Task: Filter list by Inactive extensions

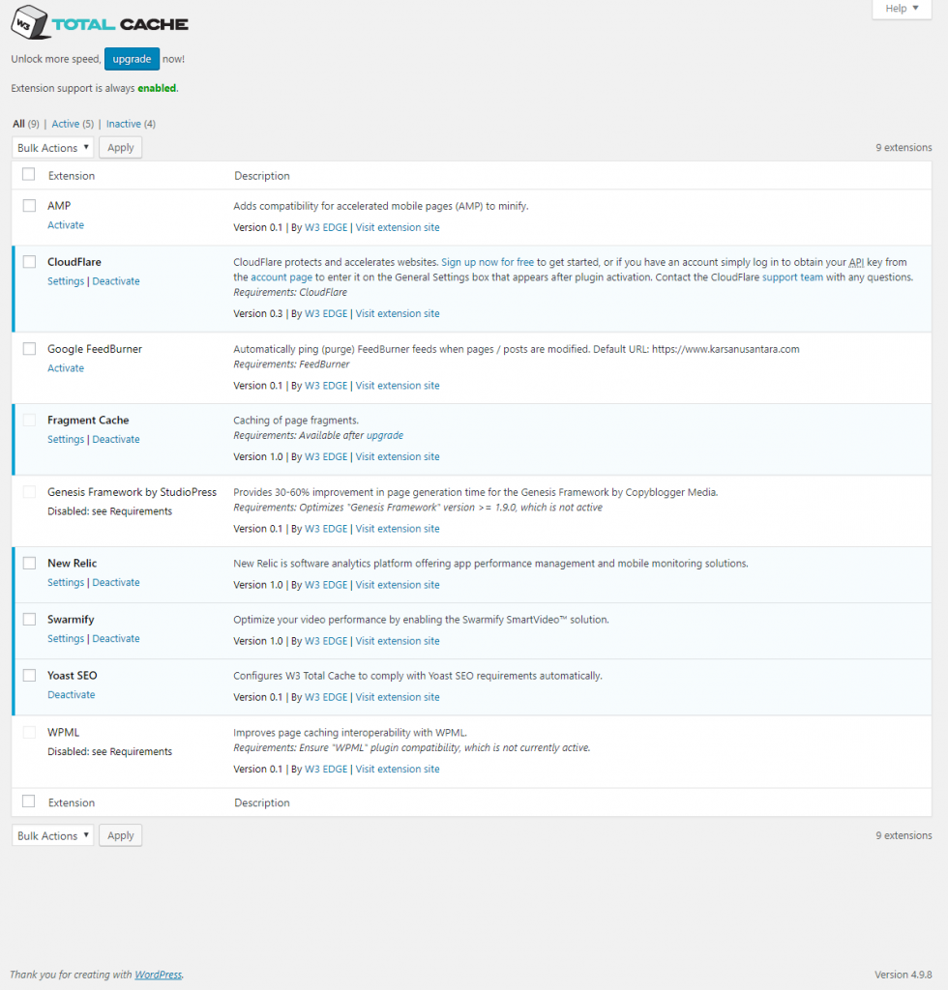Action: pos(123,124)
